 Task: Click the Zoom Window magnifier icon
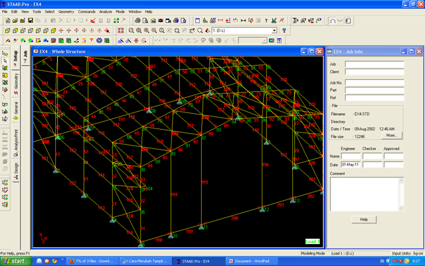131,31
